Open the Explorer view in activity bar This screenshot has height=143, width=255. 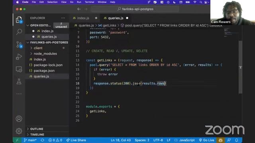19,20
